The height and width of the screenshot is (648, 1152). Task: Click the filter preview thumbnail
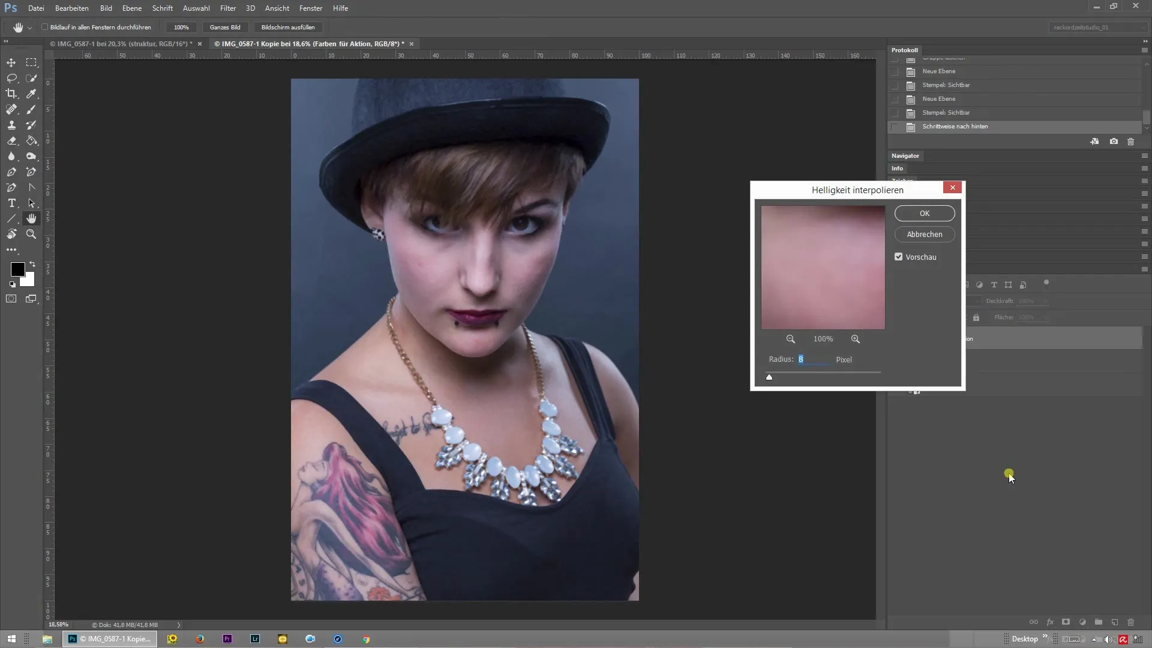click(823, 268)
